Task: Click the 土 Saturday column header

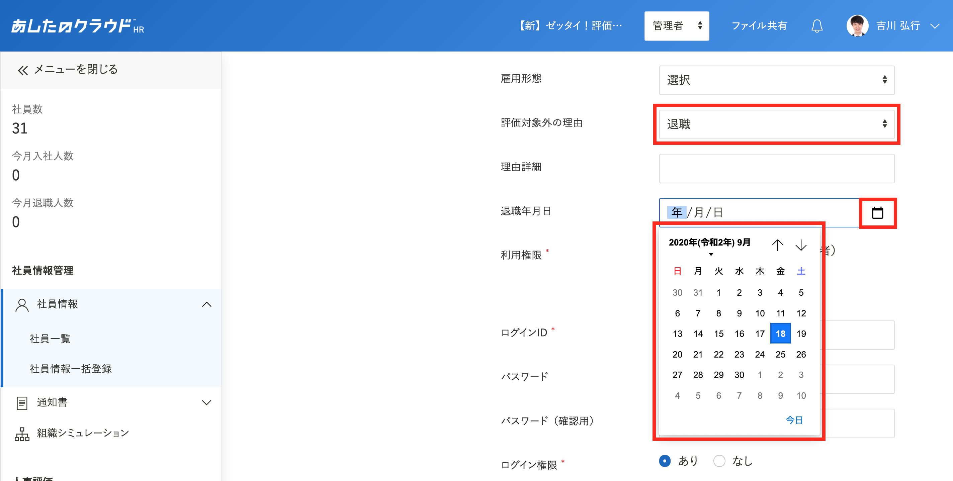Action: (x=801, y=271)
